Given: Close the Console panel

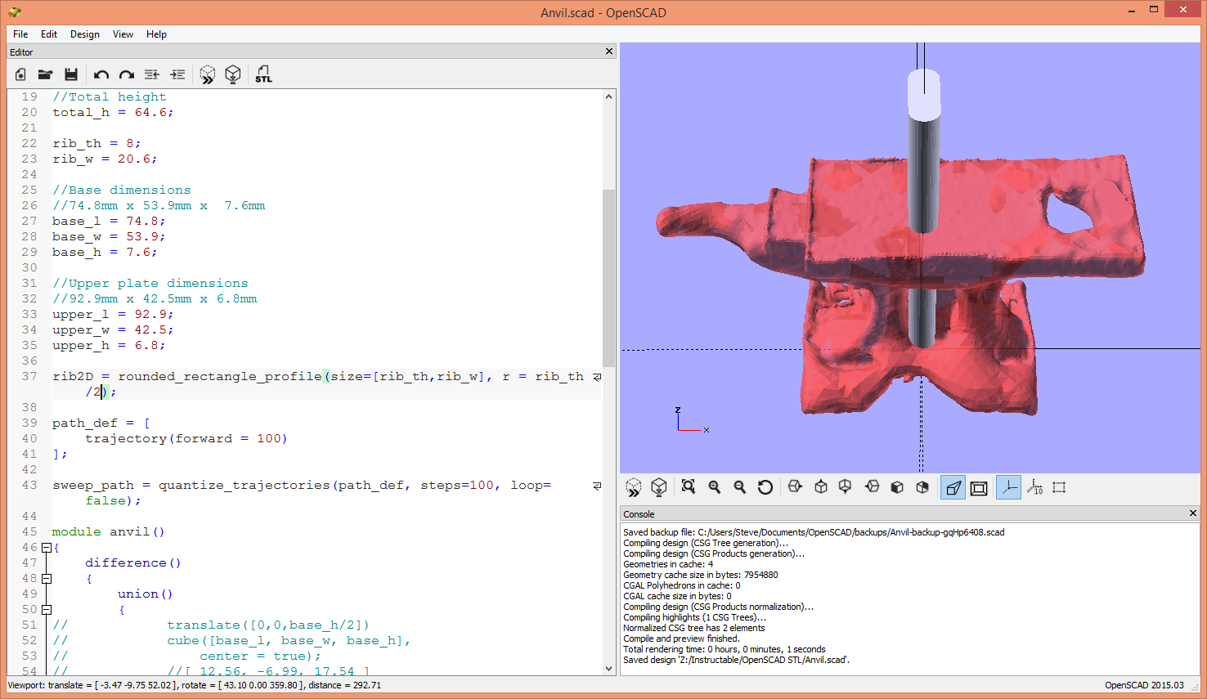Looking at the screenshot, I should [1191, 513].
